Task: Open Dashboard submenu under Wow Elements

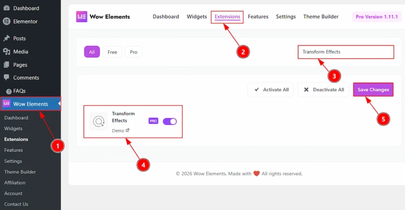Action: click(x=16, y=118)
